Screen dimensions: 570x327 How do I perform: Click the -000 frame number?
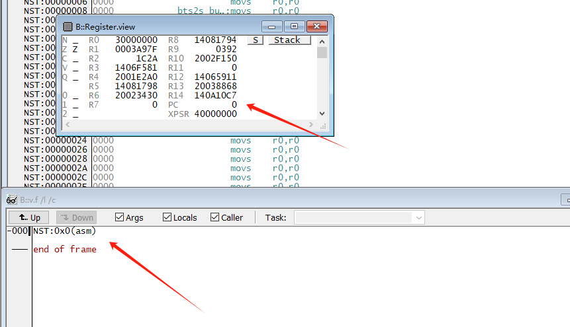17,231
